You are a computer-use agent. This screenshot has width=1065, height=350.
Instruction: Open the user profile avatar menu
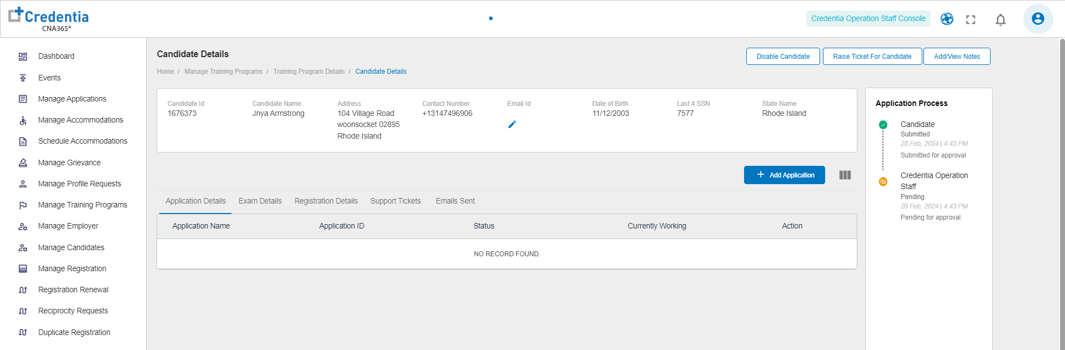coord(1037,19)
